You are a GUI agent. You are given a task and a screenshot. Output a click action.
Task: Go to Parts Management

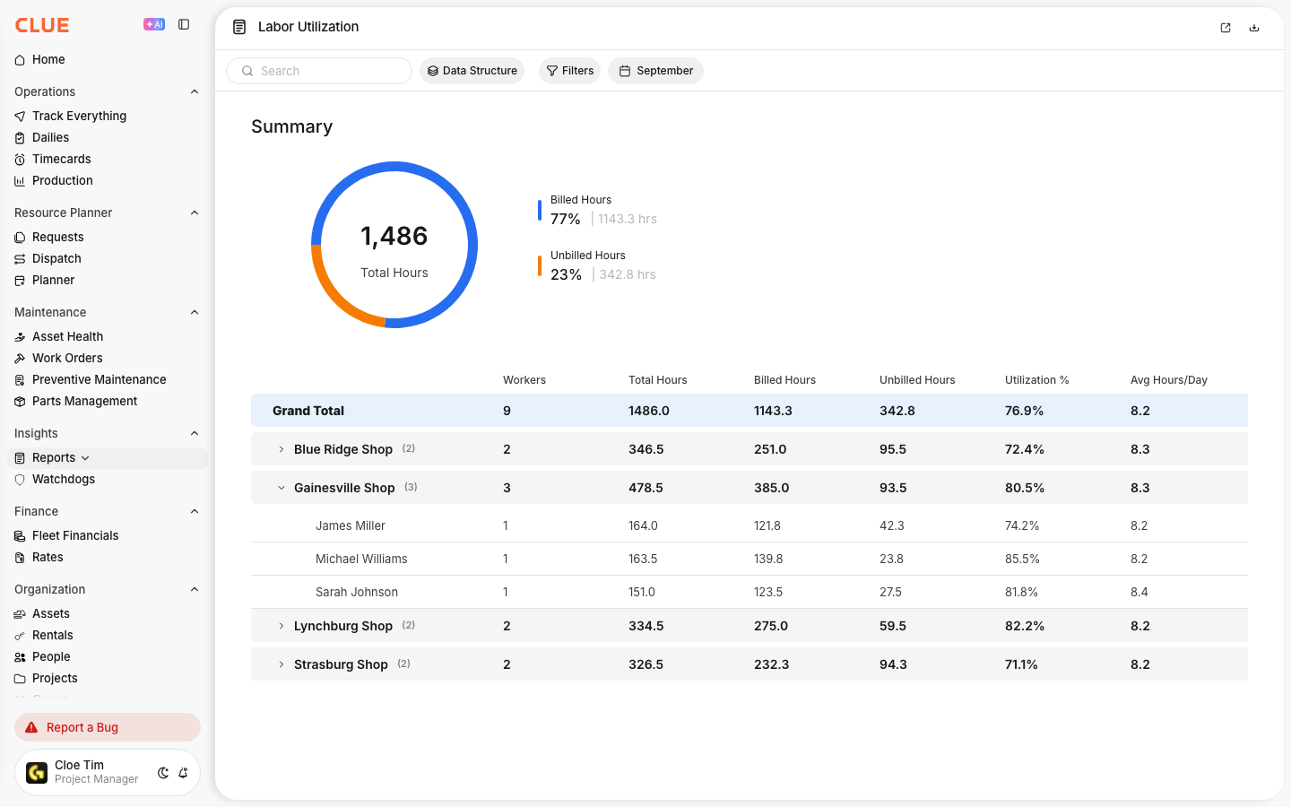coord(84,401)
